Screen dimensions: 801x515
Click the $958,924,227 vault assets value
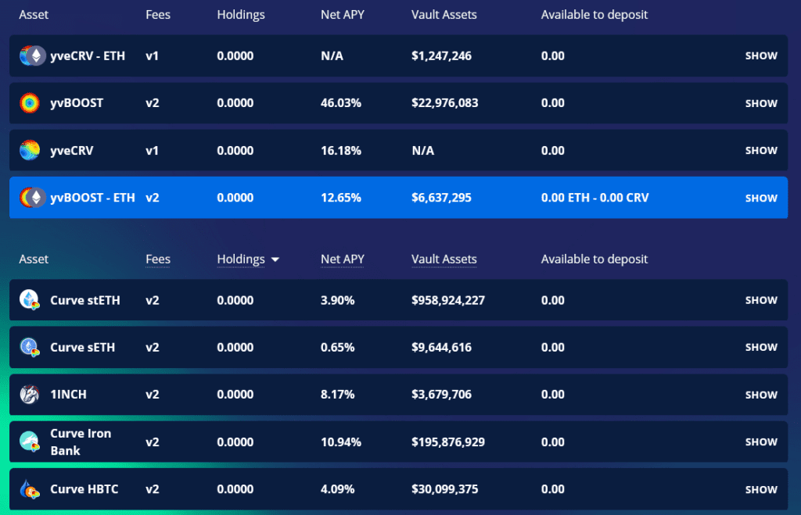click(448, 300)
